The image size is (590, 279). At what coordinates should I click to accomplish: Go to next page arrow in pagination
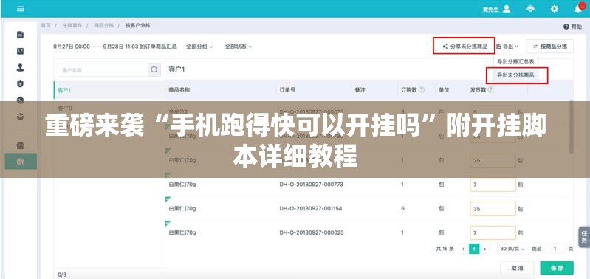[x=485, y=249]
